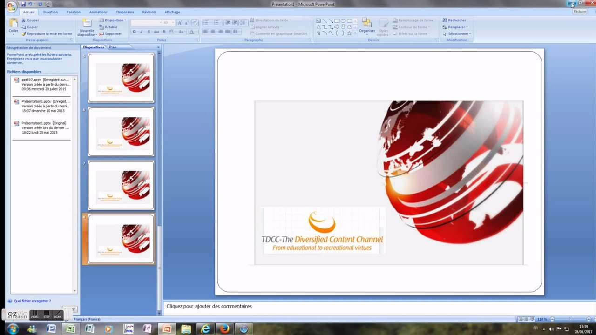This screenshot has height=335, width=596.
Task: Switch to Plan outline tab
Action: tap(113, 47)
